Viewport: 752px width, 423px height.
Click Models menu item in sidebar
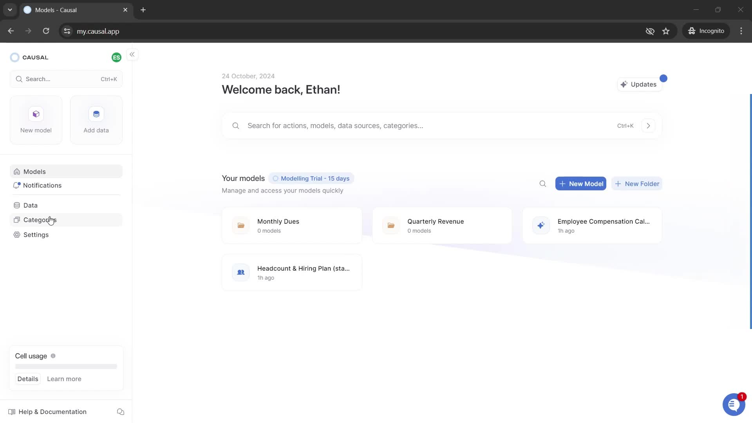coord(34,172)
